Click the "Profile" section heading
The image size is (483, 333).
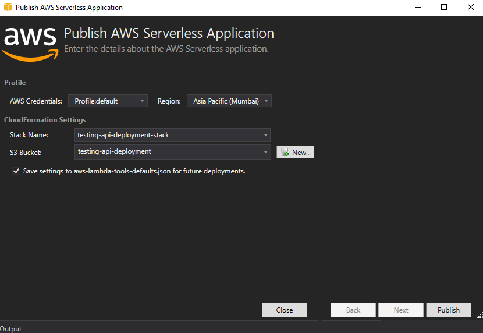15,83
